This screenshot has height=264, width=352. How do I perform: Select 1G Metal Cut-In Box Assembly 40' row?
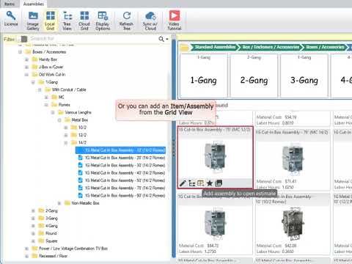click(122, 173)
